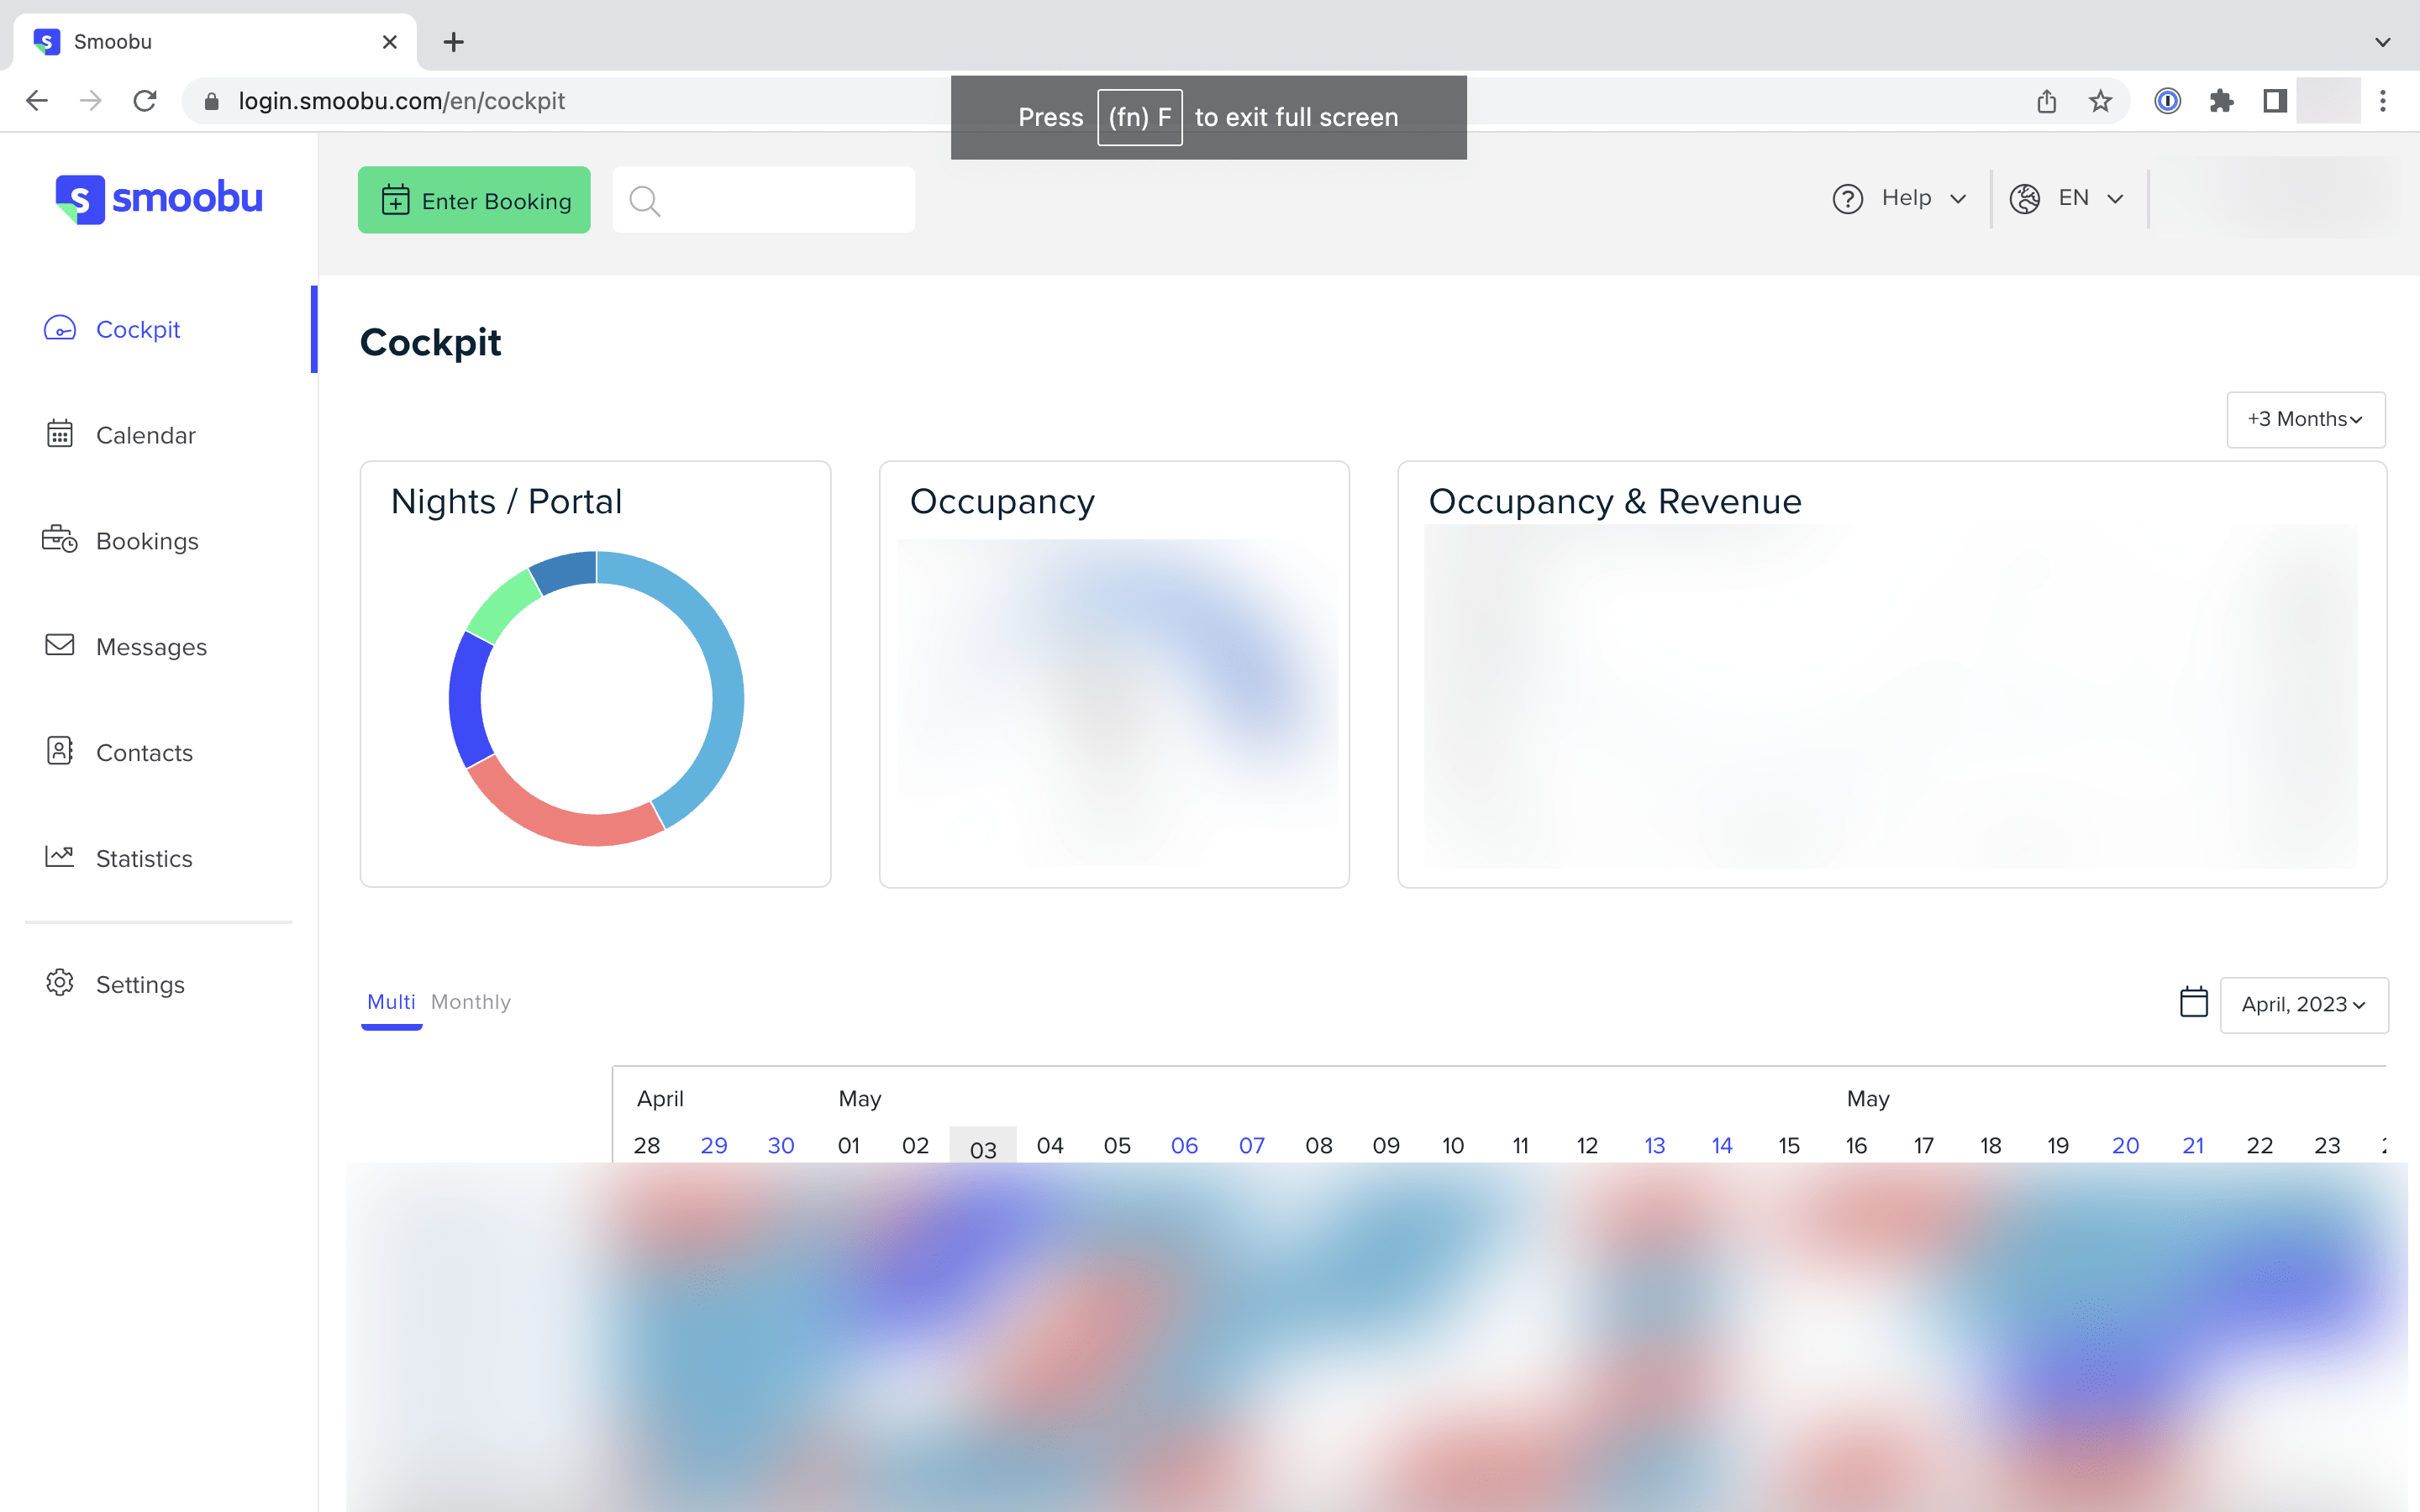
Task: Open Messages in the sidebar
Action: (151, 647)
